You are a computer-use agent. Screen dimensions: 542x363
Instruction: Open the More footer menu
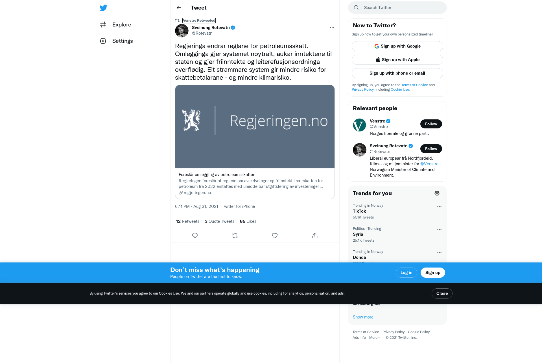pos(375,338)
